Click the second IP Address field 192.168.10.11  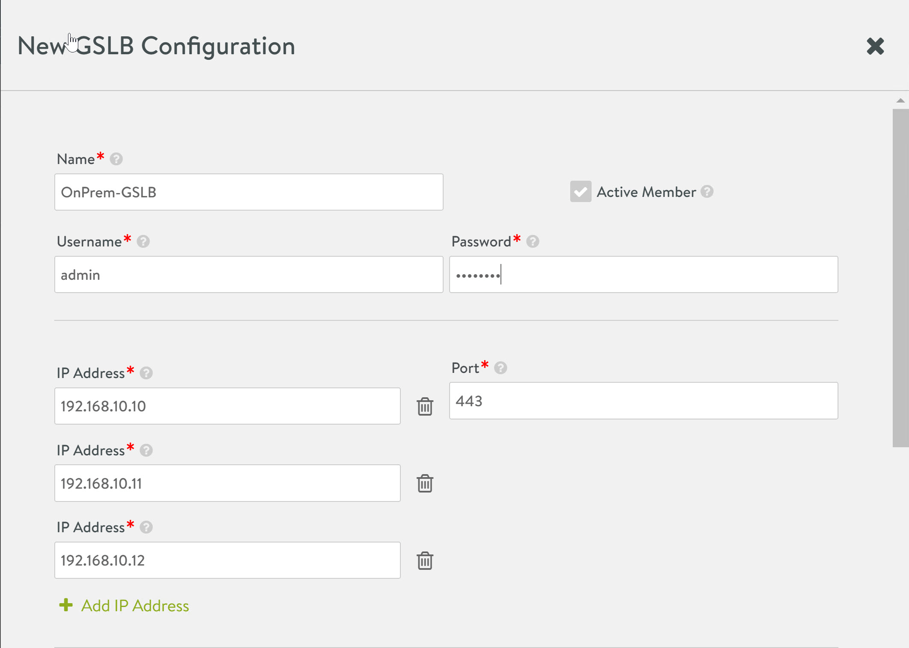click(227, 483)
